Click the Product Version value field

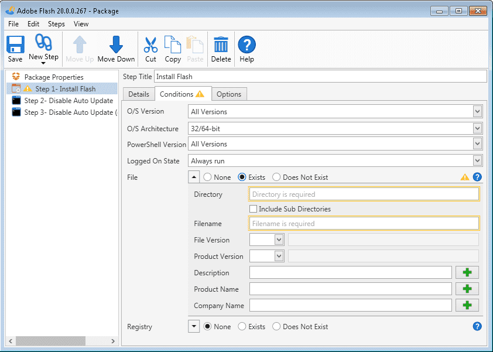click(384, 256)
